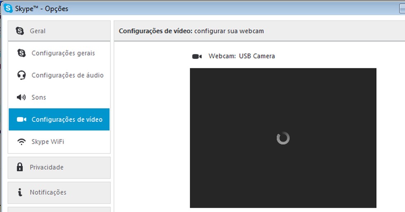Click the webcam preview area
Screen dimensions: 405x212
283,138
